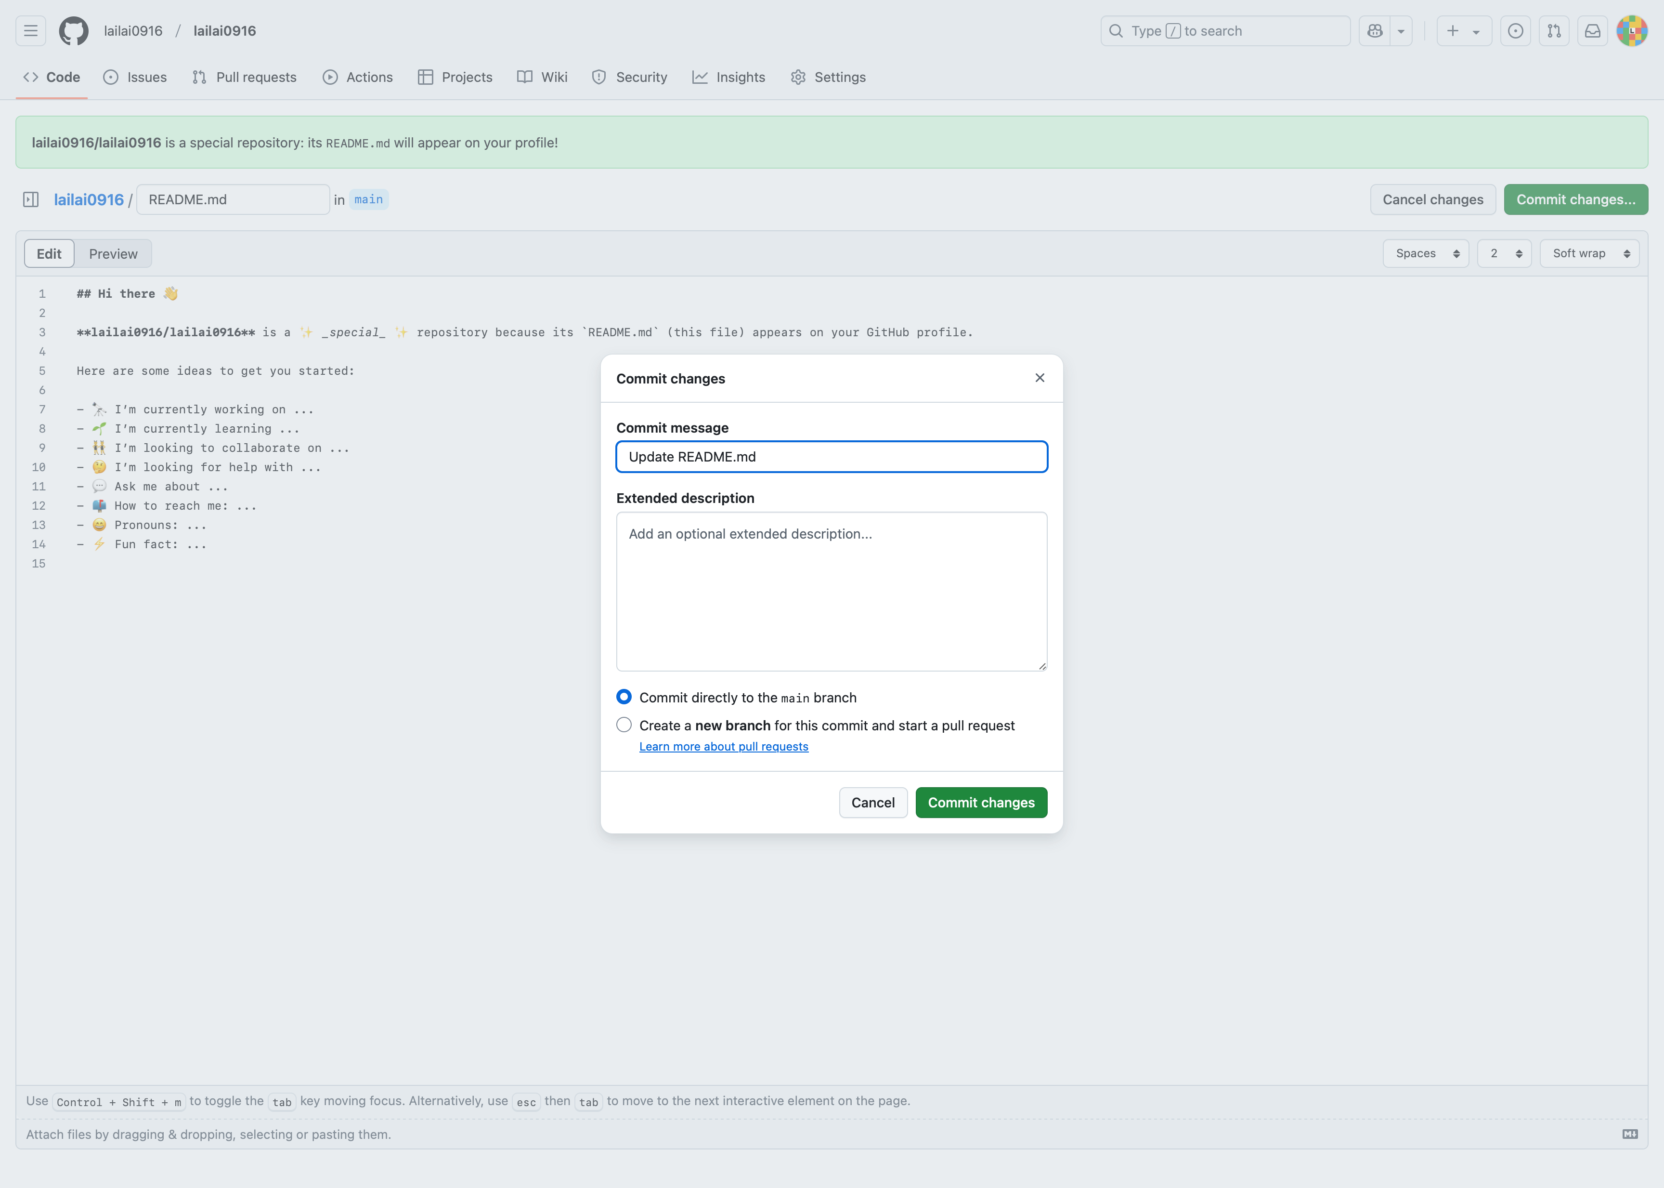Image resolution: width=1664 pixels, height=1188 pixels.
Task: Open the hamburger navigation menu
Action: [31, 31]
